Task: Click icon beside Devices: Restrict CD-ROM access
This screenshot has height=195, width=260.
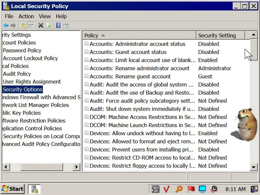Action: point(86,157)
